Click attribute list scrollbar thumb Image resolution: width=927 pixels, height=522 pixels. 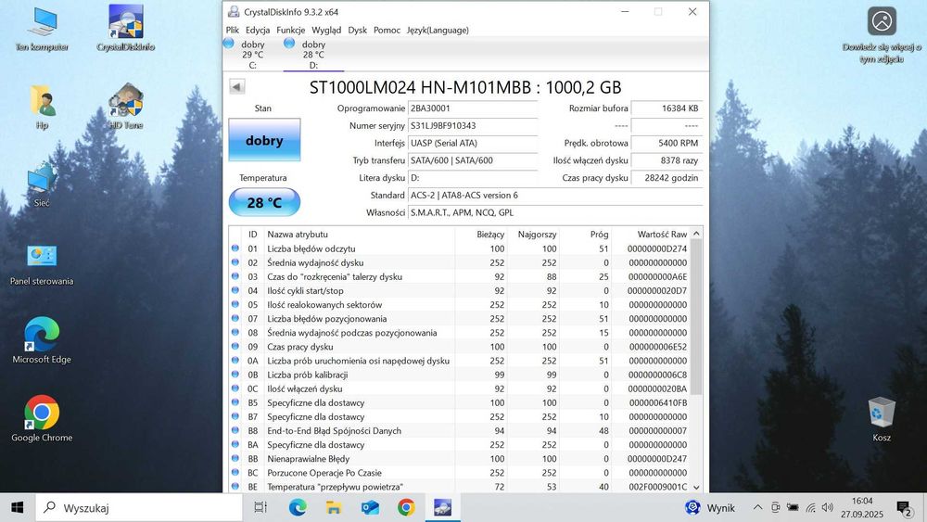[x=696, y=317]
